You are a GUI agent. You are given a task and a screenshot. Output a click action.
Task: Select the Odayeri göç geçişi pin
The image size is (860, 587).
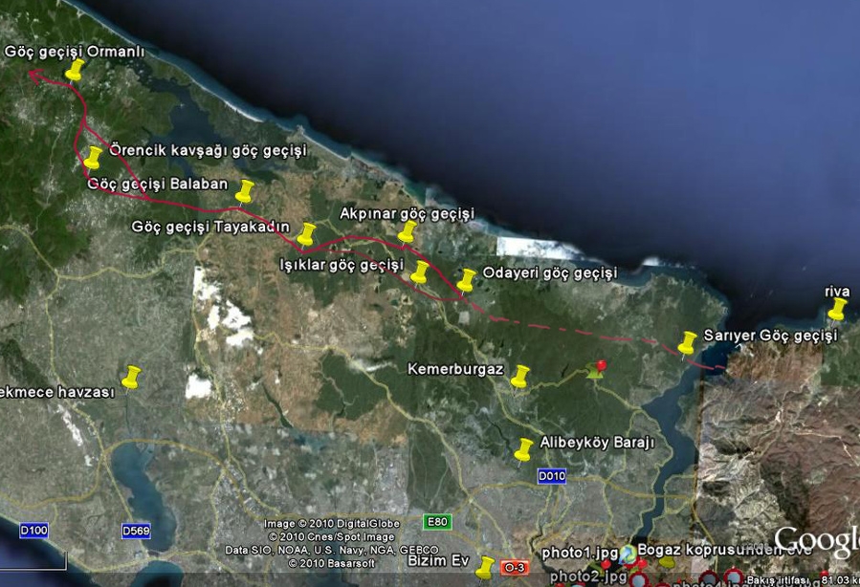(x=466, y=281)
